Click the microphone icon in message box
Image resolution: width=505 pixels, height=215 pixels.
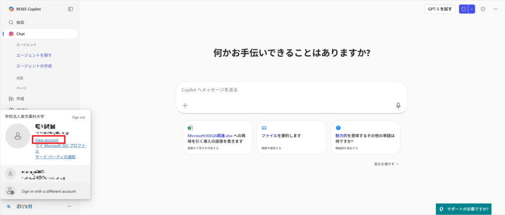tap(398, 106)
